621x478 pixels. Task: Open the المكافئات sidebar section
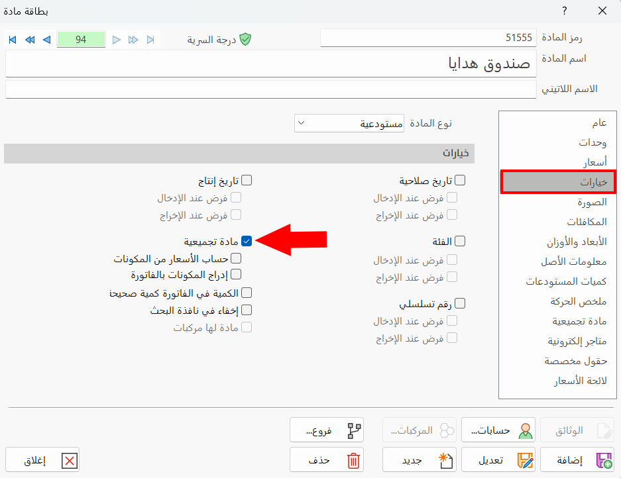pos(557,222)
